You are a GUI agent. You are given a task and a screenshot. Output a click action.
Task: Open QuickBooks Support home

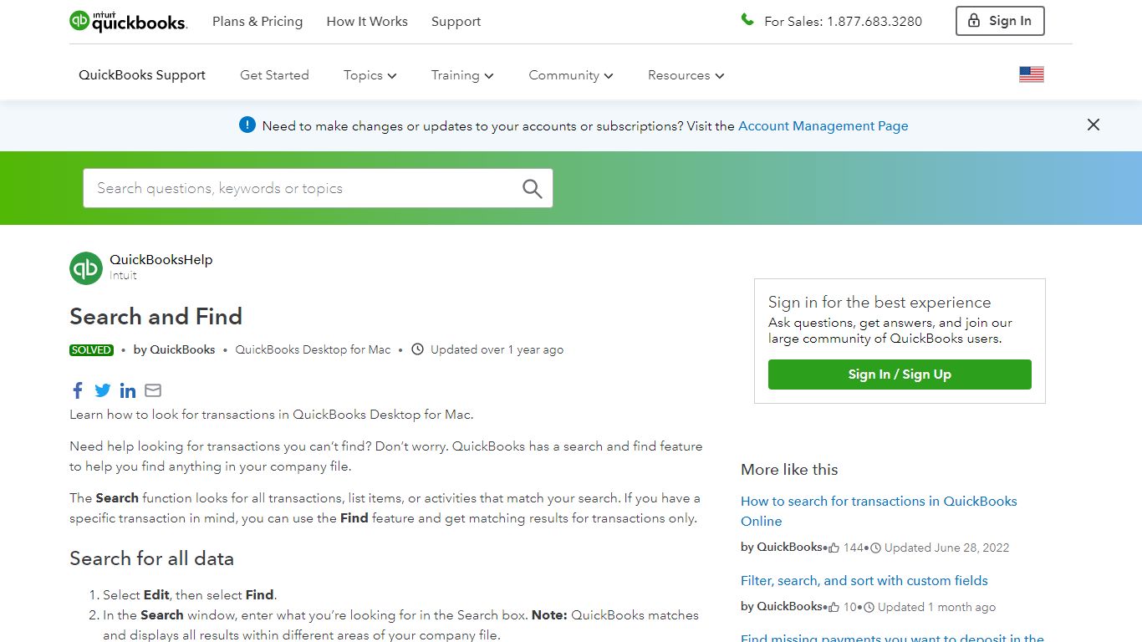tap(142, 75)
